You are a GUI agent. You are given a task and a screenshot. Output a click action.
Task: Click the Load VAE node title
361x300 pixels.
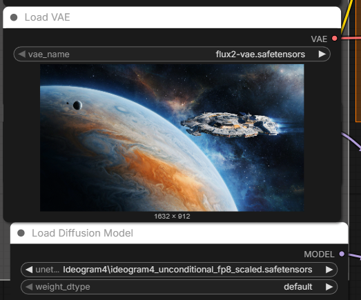click(x=48, y=17)
